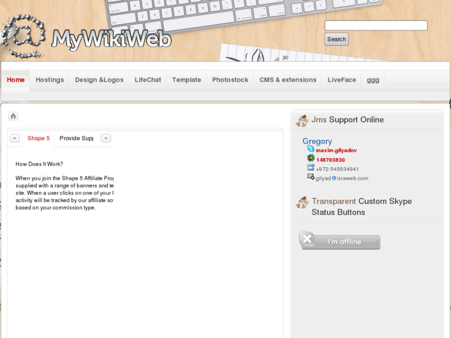Click the Transparent Custom Skype header icon
451x338 pixels.
(x=302, y=202)
